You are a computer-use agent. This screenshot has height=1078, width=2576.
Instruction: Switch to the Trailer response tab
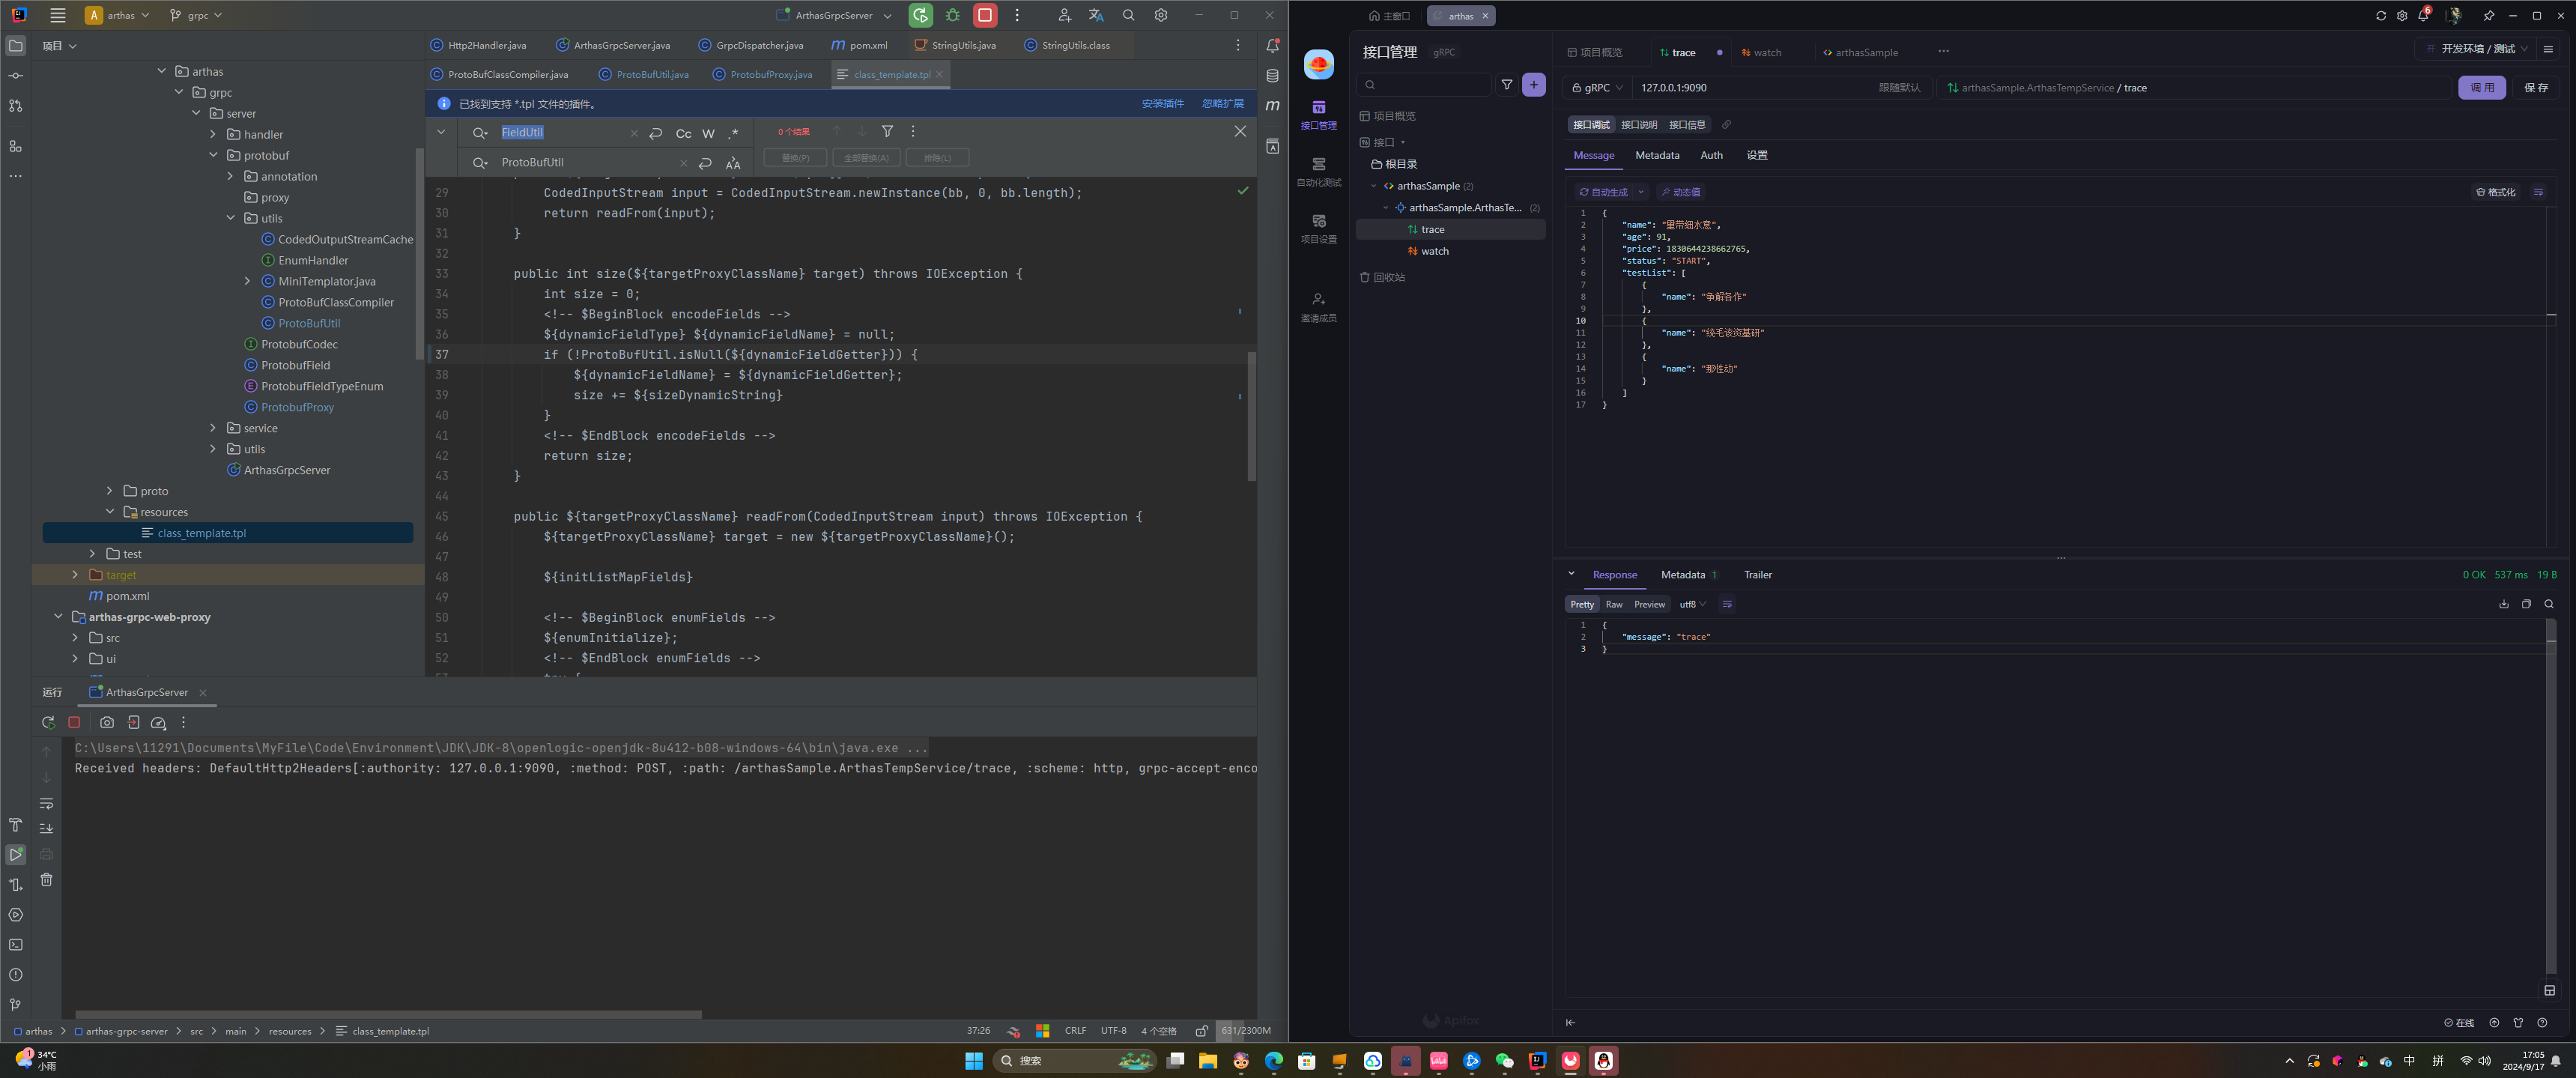coord(1757,575)
